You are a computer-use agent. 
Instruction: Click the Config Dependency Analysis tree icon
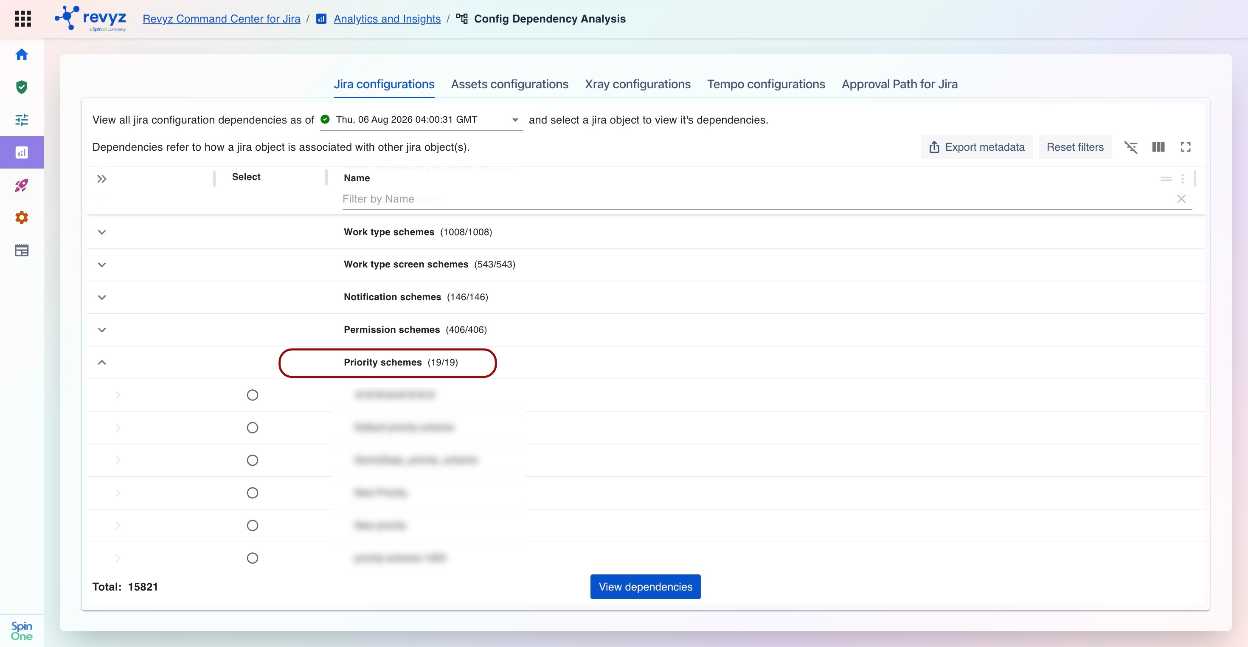[x=462, y=19]
